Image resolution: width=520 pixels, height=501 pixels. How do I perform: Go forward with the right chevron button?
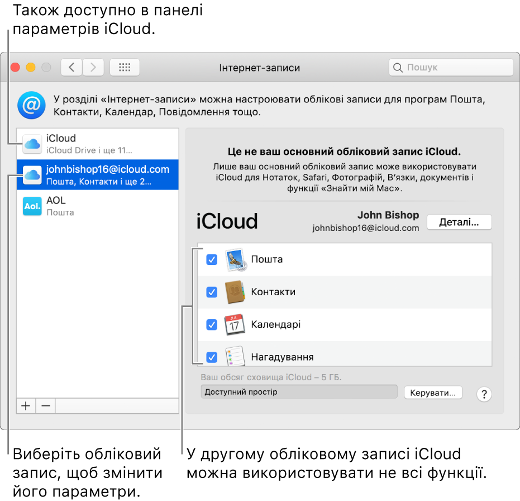pyautogui.click(x=93, y=68)
